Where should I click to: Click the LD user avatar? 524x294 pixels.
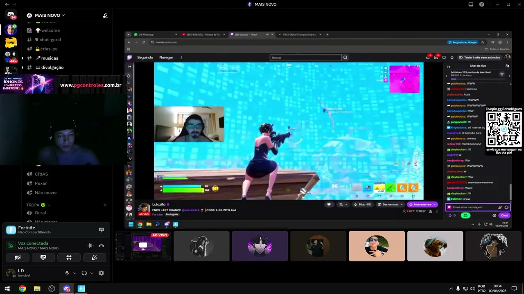coord(11,273)
